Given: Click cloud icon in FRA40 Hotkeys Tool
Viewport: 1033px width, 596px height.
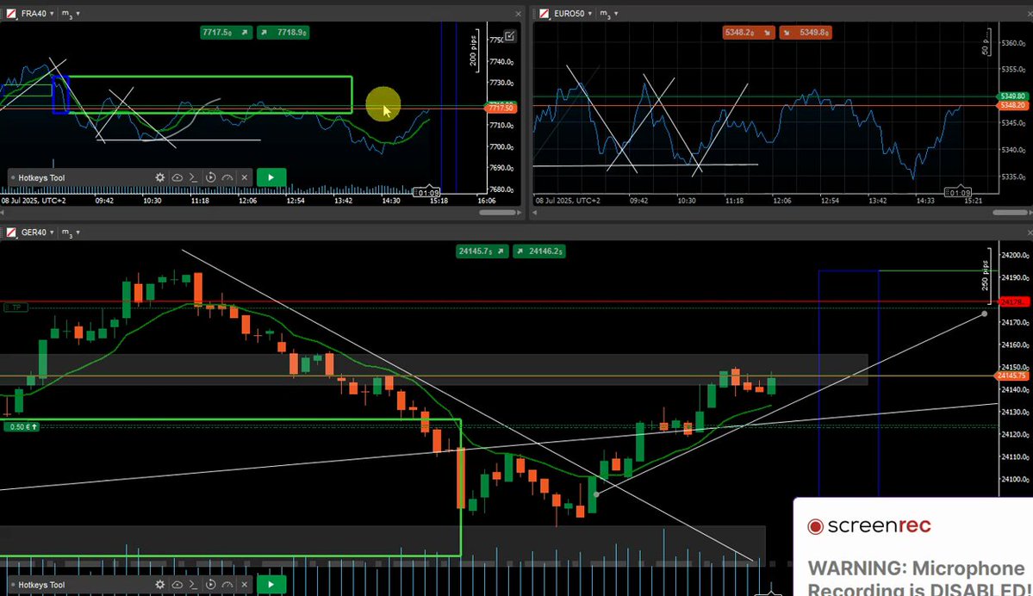Looking at the screenshot, I should pyautogui.click(x=177, y=177).
